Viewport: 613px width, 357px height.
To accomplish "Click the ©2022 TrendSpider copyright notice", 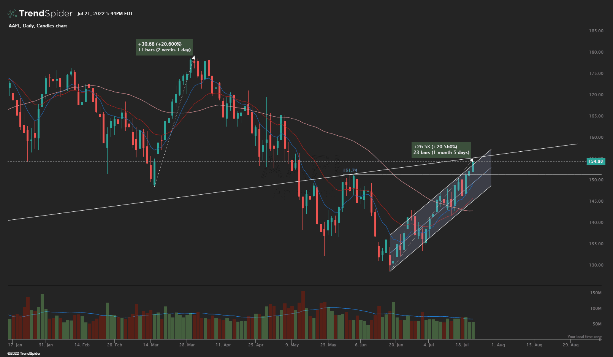I will (24, 354).
